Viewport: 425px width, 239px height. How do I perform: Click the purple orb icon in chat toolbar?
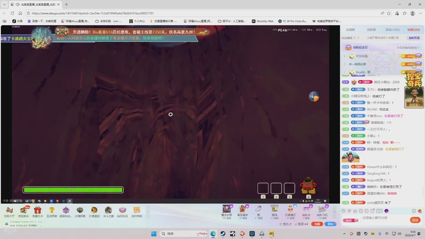(x=387, y=211)
